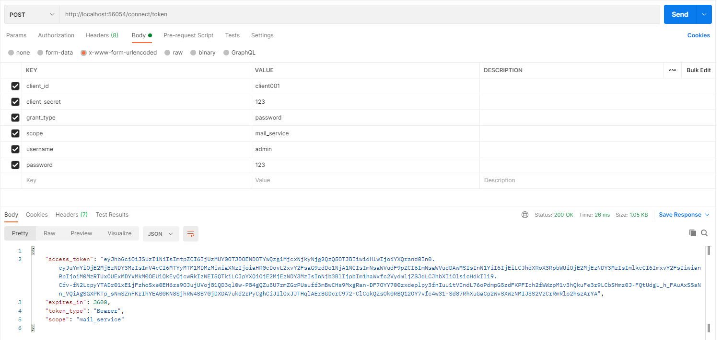722x340 pixels.
Task: Select the Pretty response view
Action: pyautogui.click(x=20, y=233)
